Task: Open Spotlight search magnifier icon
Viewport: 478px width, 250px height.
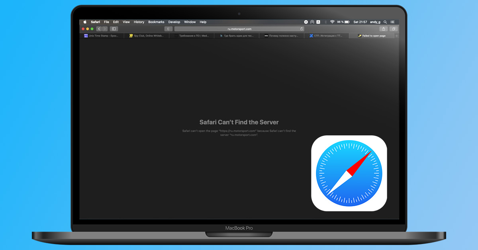Action: click(x=385, y=22)
